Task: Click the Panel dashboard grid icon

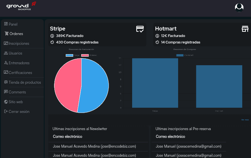Action: 6,24
